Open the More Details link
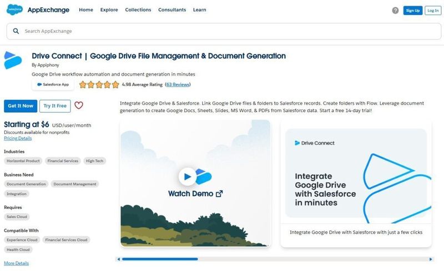The height and width of the screenshot is (271, 444). click(17, 263)
